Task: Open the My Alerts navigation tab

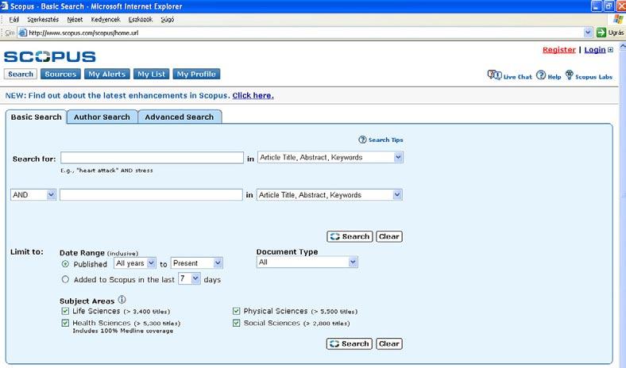Action: (106, 75)
